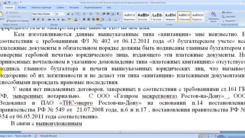Open the Вид ribbon tab
The image size is (245, 138).
point(109,8)
